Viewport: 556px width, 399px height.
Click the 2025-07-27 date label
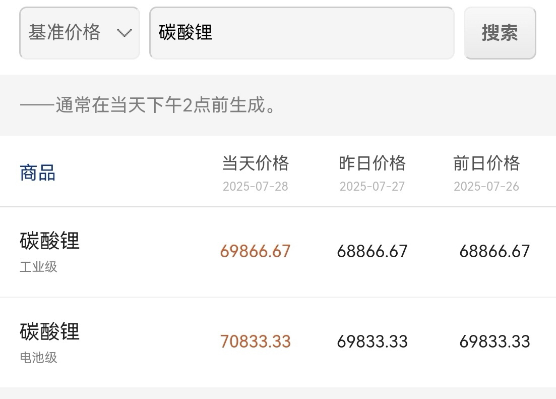point(372,186)
